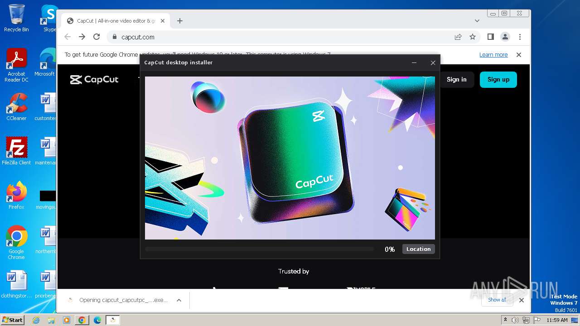Close the CapCut browser tab

point(163,21)
